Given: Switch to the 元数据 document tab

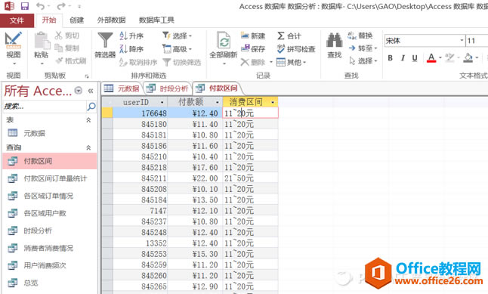Looking at the screenshot, I should (x=122, y=88).
